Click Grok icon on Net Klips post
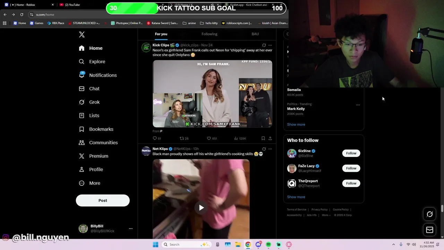Image resolution: width=444 pixels, height=250 pixels. point(264,149)
